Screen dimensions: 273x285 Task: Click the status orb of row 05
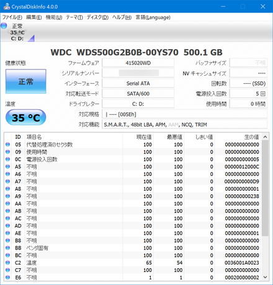8,145
